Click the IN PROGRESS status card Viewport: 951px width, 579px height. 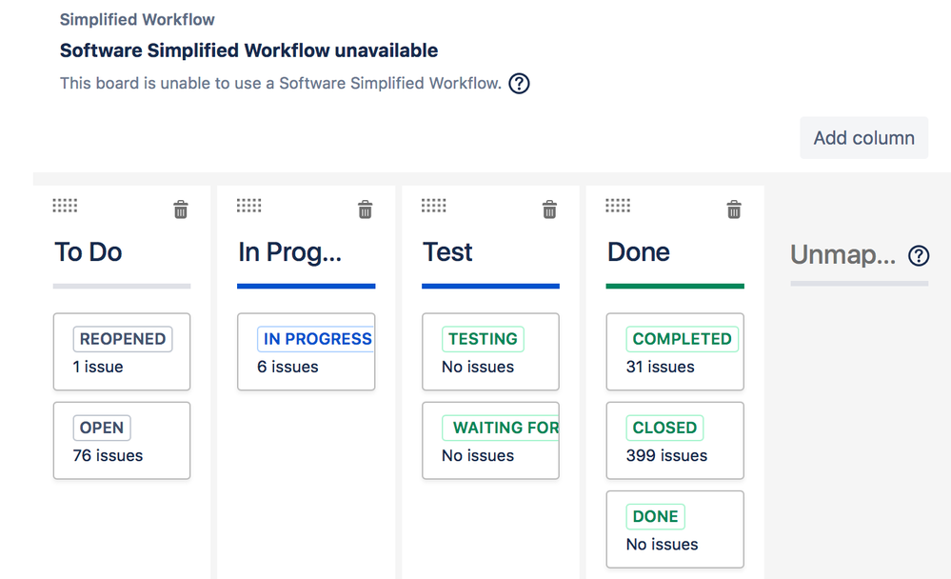coord(307,351)
